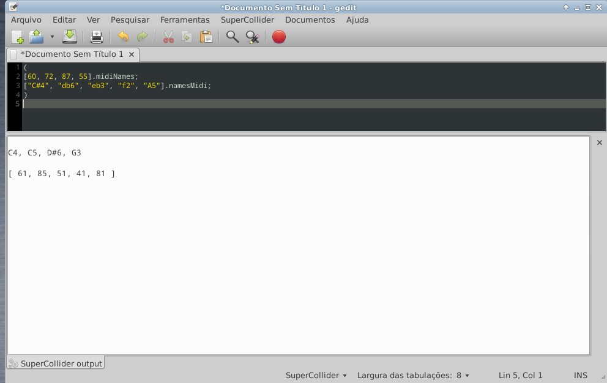Undo the last action

[123, 37]
